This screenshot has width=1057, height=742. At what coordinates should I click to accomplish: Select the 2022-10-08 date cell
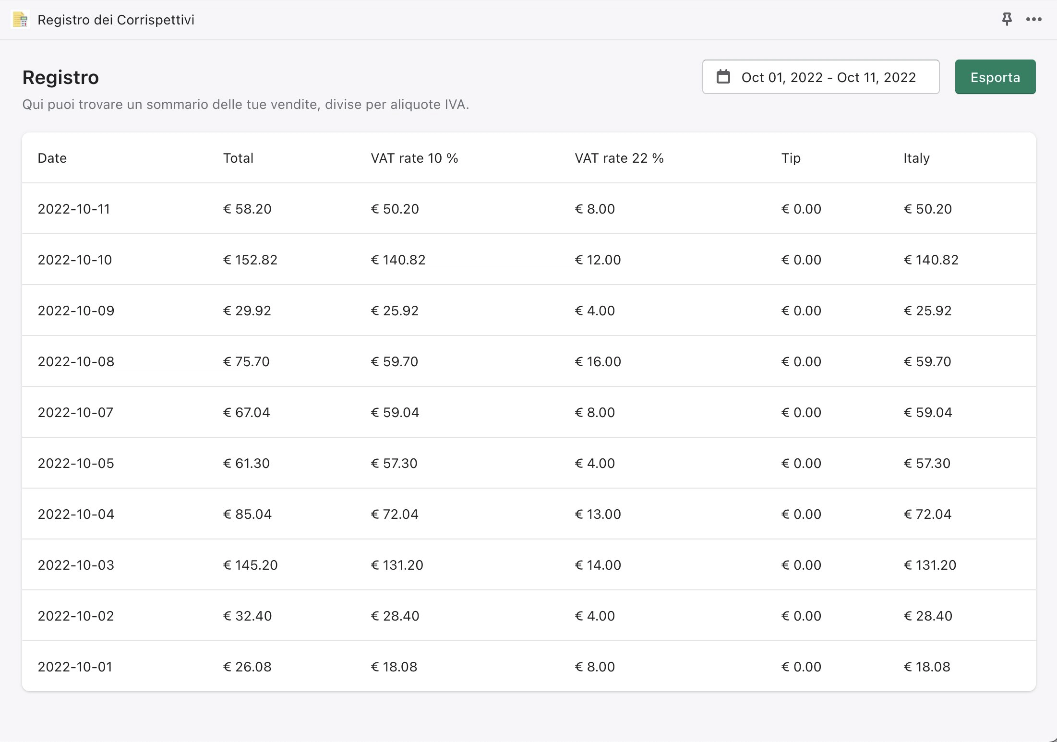point(76,361)
